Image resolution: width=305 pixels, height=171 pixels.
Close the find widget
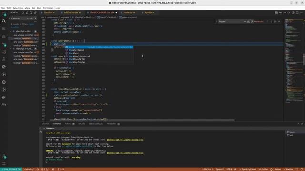[x=279, y=21]
